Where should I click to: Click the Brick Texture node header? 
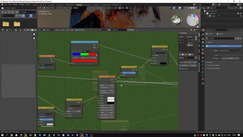pyautogui.click(x=107, y=76)
